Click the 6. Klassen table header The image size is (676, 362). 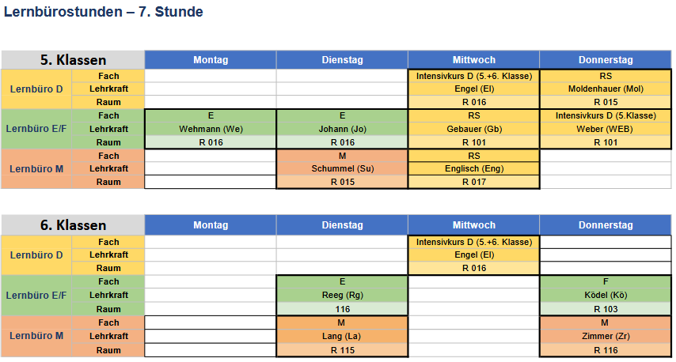point(73,225)
